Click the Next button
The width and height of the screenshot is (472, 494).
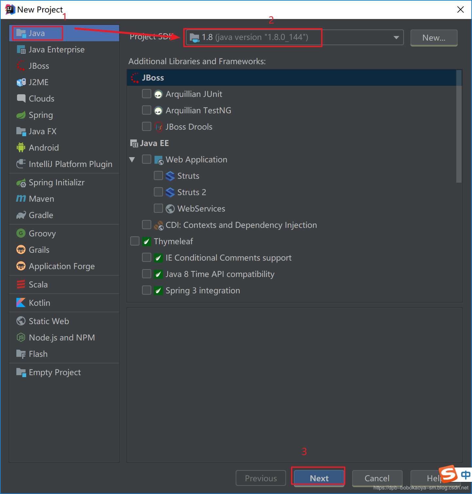point(319,478)
